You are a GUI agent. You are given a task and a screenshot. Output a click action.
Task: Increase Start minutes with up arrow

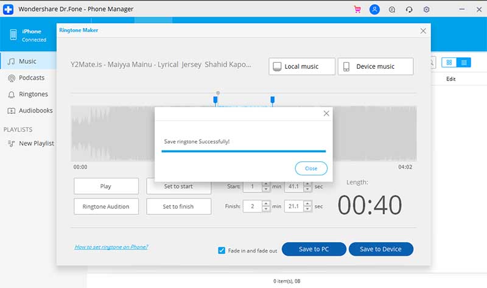[x=266, y=184]
